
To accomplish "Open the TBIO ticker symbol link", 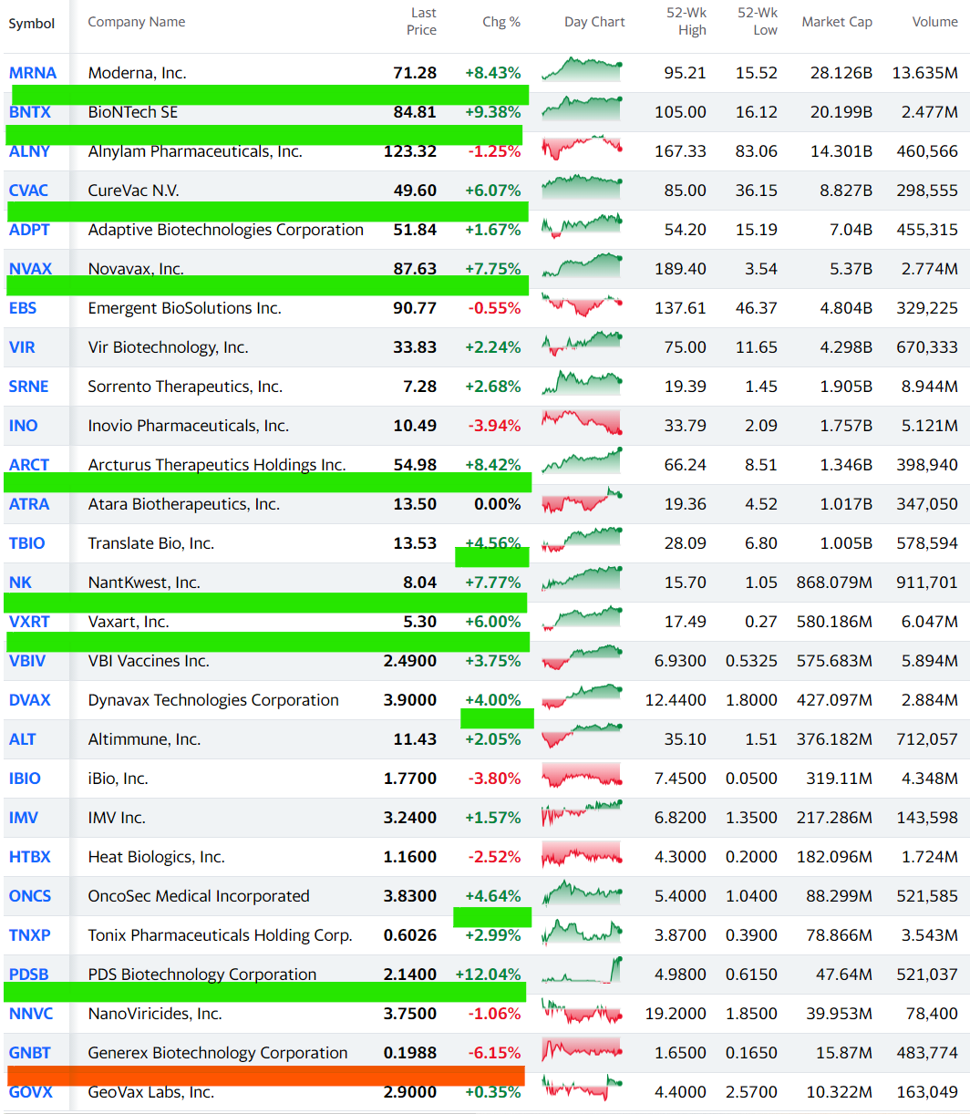I will point(27,543).
